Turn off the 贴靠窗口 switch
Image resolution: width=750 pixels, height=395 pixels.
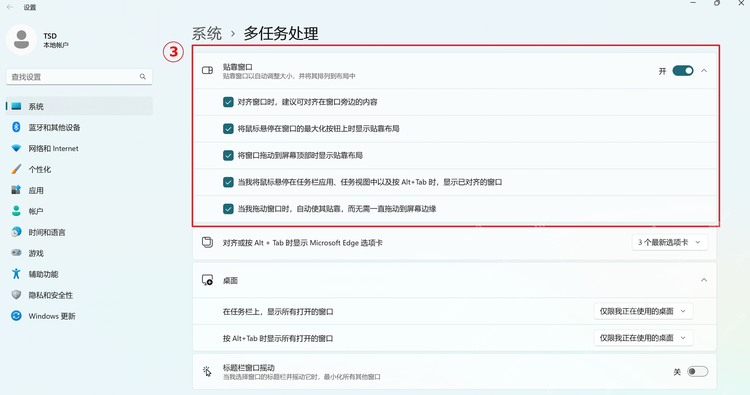pos(683,71)
